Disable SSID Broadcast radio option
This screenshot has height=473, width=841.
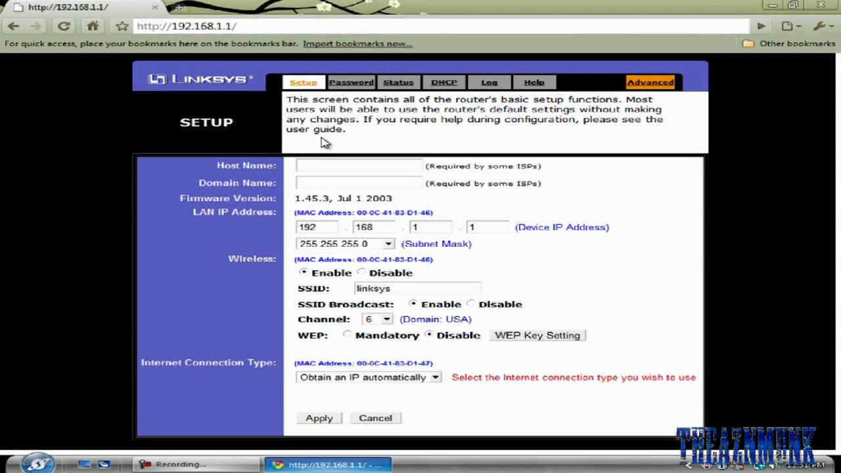coord(470,304)
